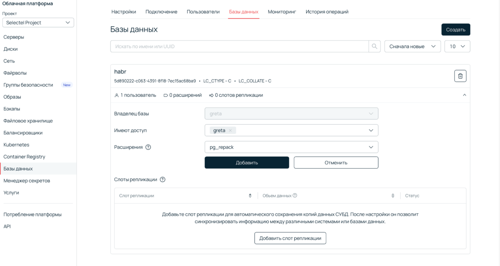Open help tooltip next to Расширения
Screen dimensions: 500x266
[x=148, y=147]
